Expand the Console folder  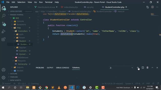pyautogui.click(x=20, y=21)
